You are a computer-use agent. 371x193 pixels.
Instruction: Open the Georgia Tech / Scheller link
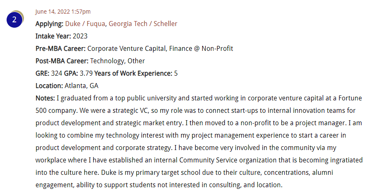tap(143, 24)
